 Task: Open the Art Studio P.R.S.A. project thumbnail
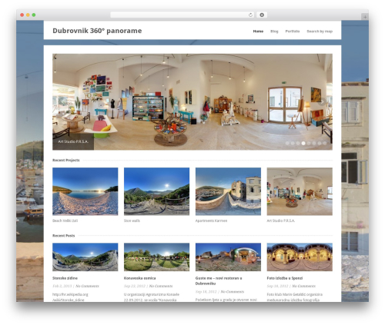click(x=300, y=191)
